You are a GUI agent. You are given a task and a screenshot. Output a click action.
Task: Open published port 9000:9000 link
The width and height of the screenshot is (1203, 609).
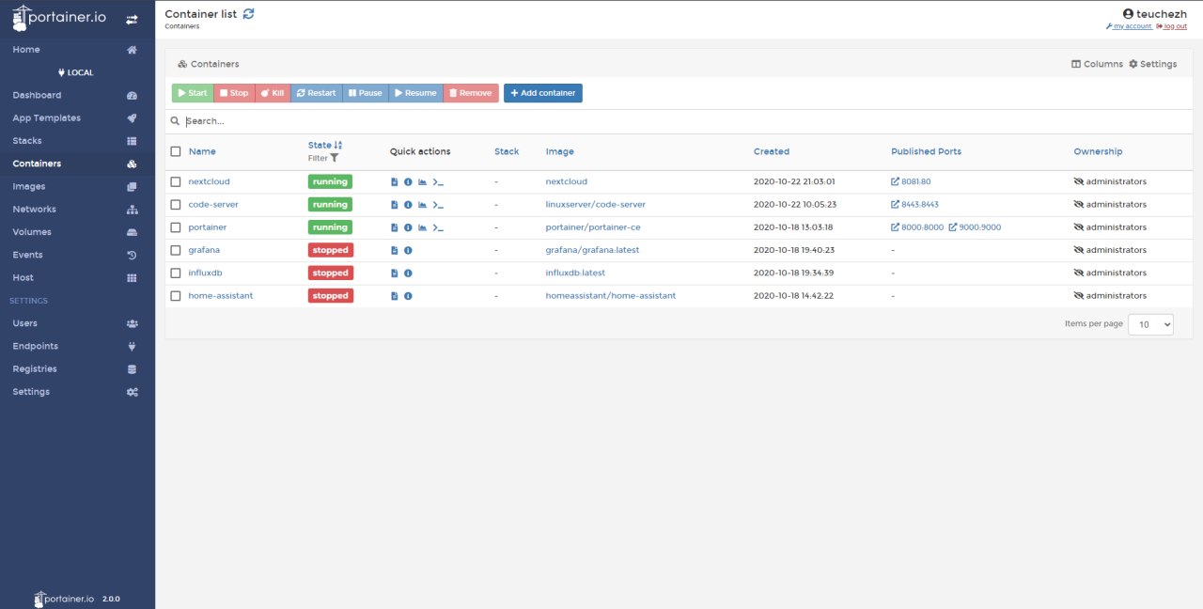click(x=975, y=227)
